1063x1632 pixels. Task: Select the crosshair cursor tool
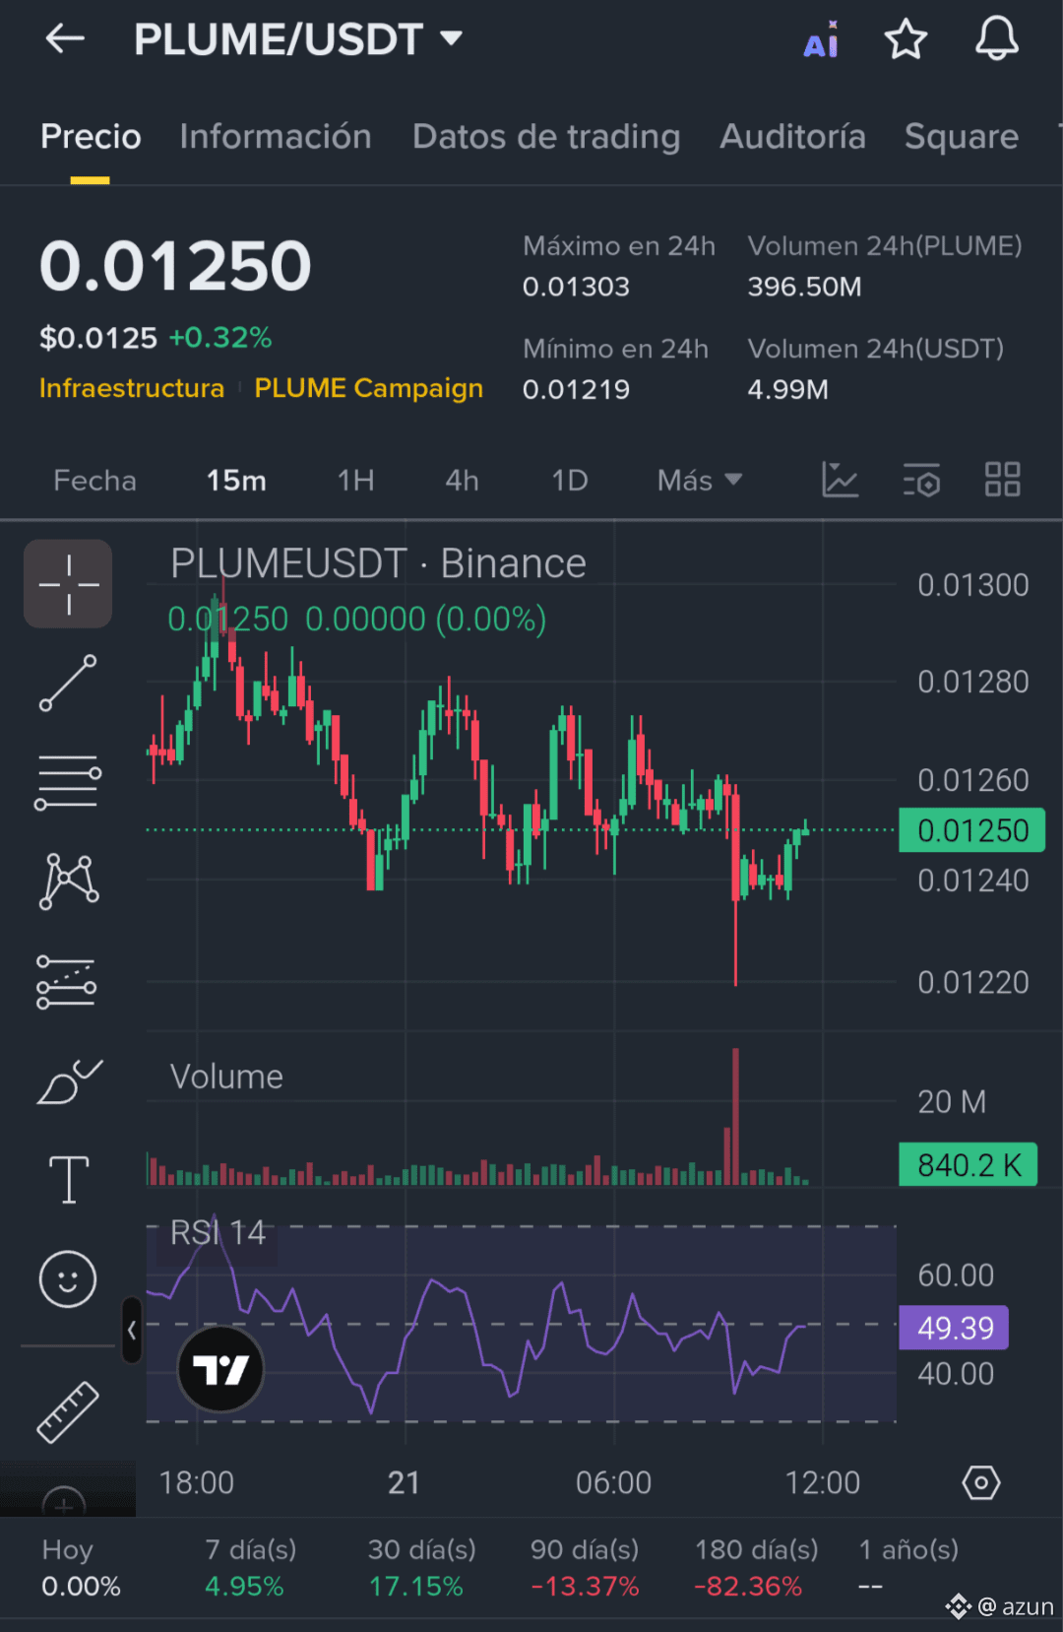coord(68,584)
